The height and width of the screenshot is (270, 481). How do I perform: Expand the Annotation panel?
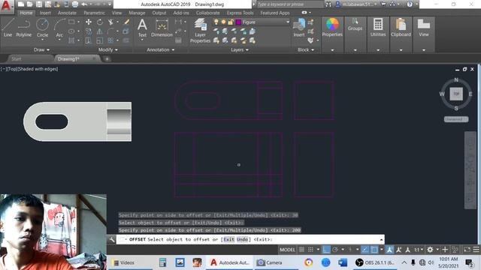160,49
